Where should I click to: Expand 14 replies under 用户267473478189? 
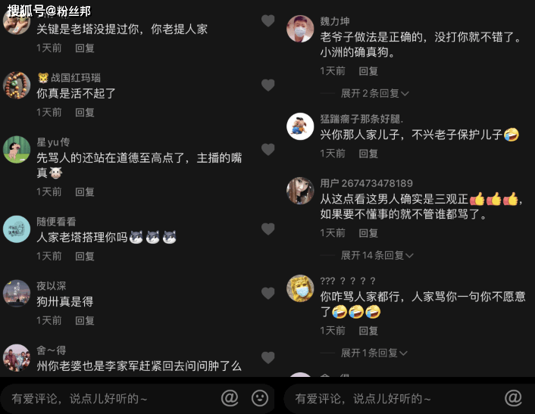point(377,255)
